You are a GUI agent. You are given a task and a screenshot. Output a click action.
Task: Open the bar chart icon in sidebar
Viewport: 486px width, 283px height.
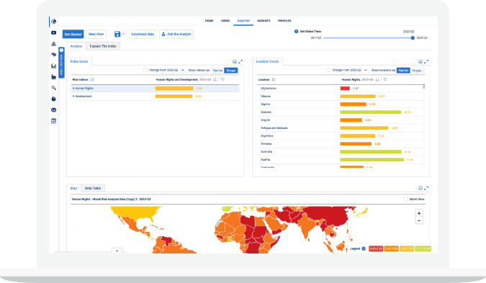pyautogui.click(x=53, y=66)
